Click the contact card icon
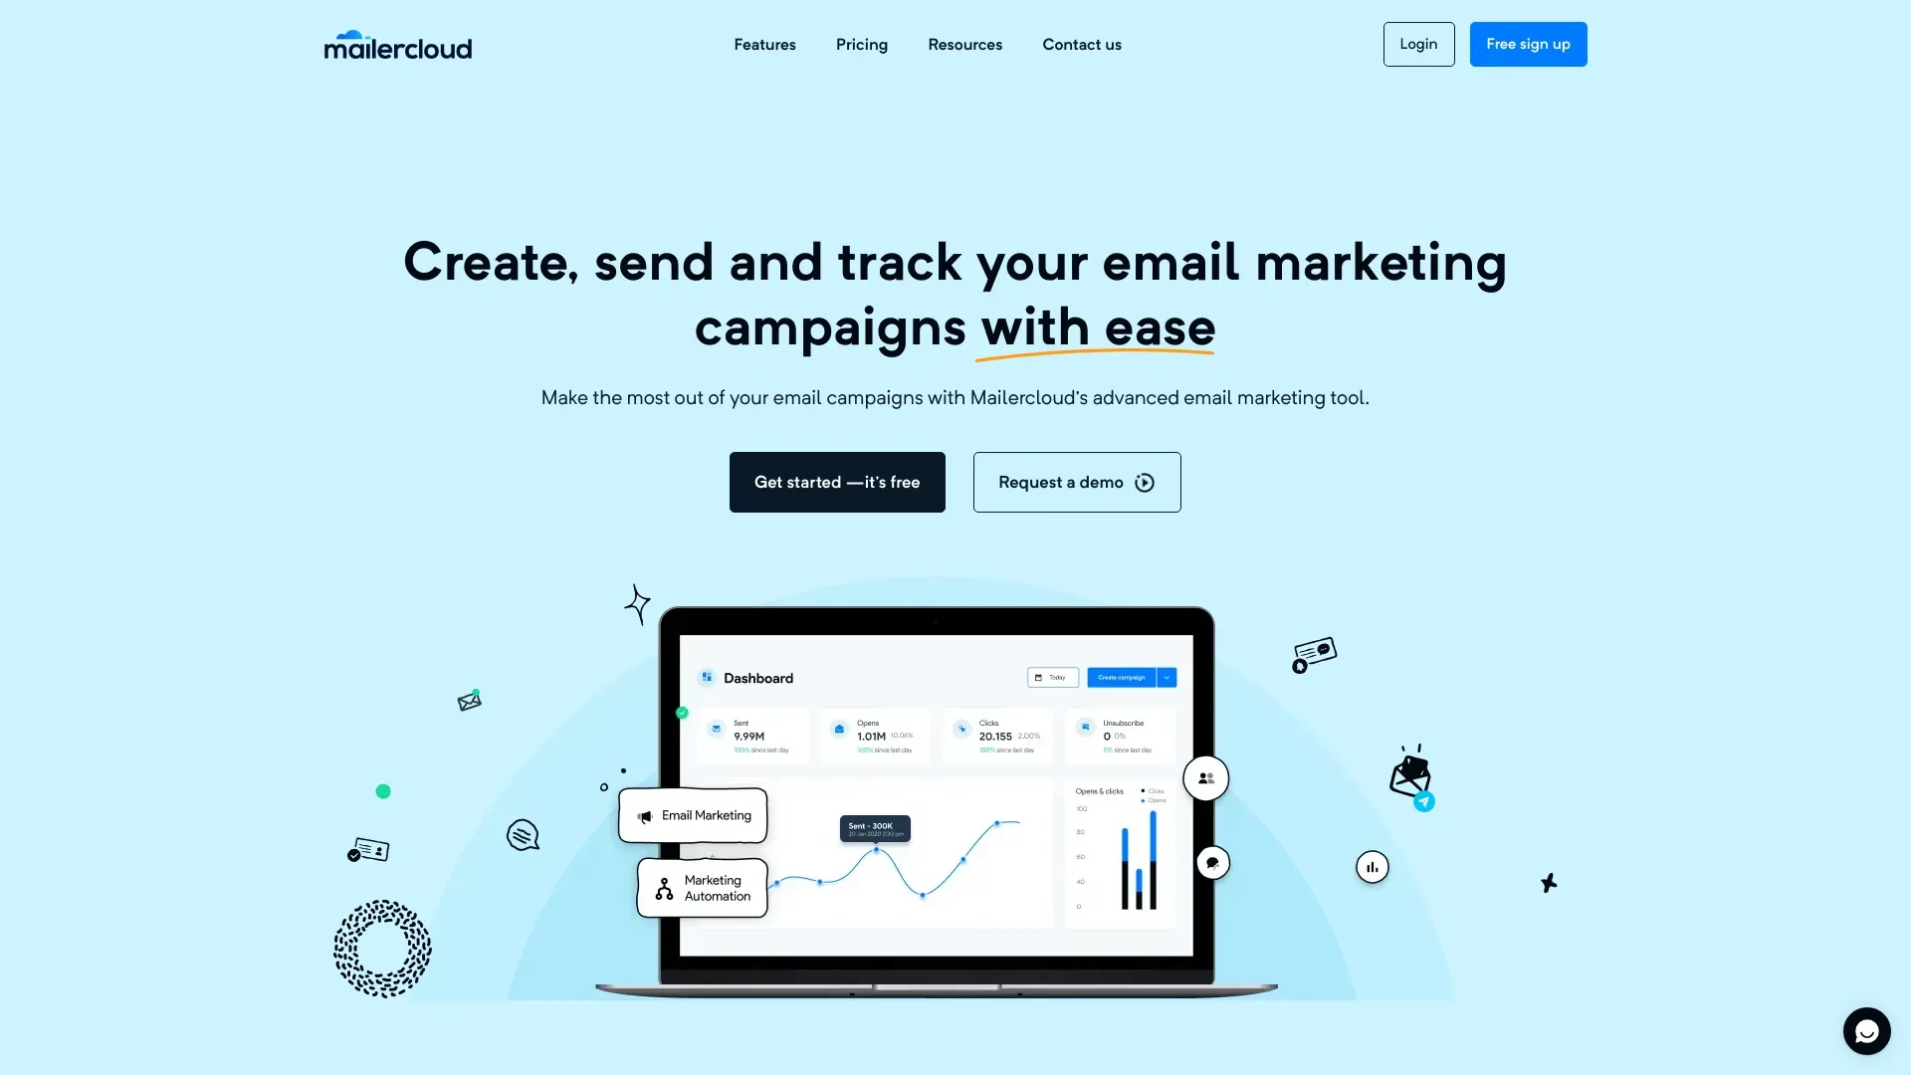 [x=365, y=852]
